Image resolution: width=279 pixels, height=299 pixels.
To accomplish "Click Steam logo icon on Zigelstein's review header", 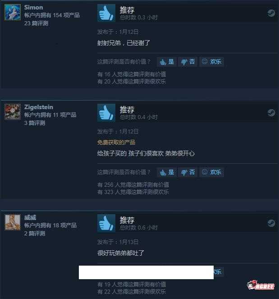I will (x=271, y=113).
